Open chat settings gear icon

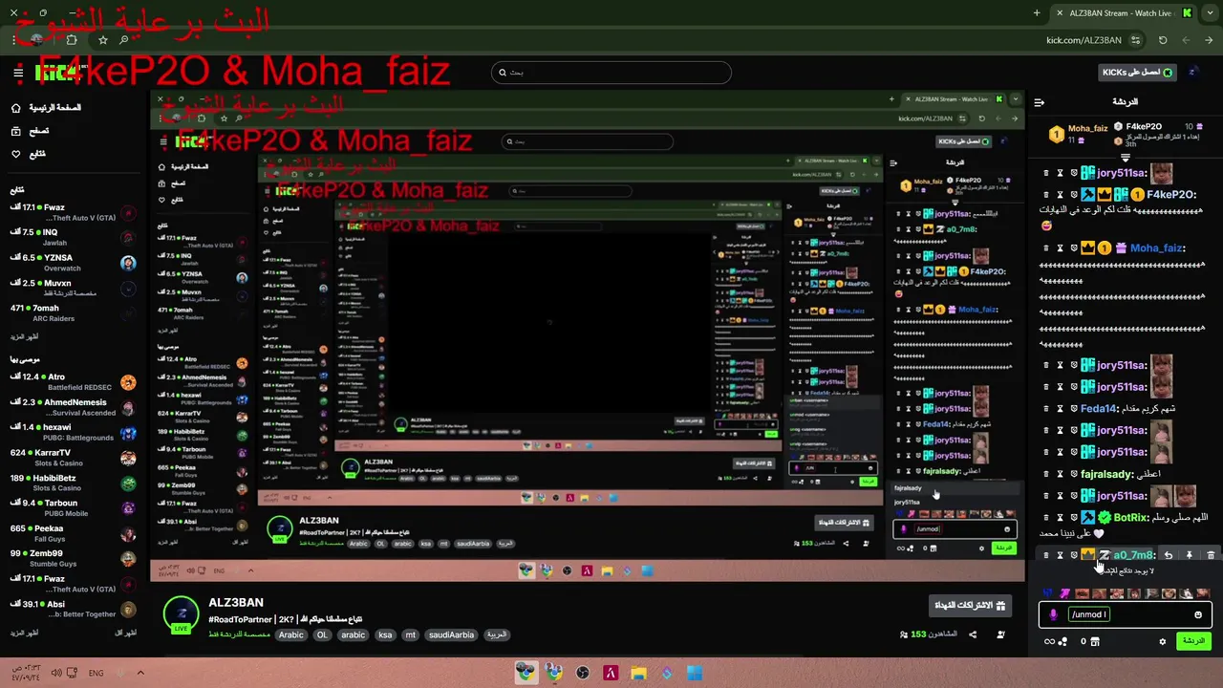pyautogui.click(x=1163, y=641)
